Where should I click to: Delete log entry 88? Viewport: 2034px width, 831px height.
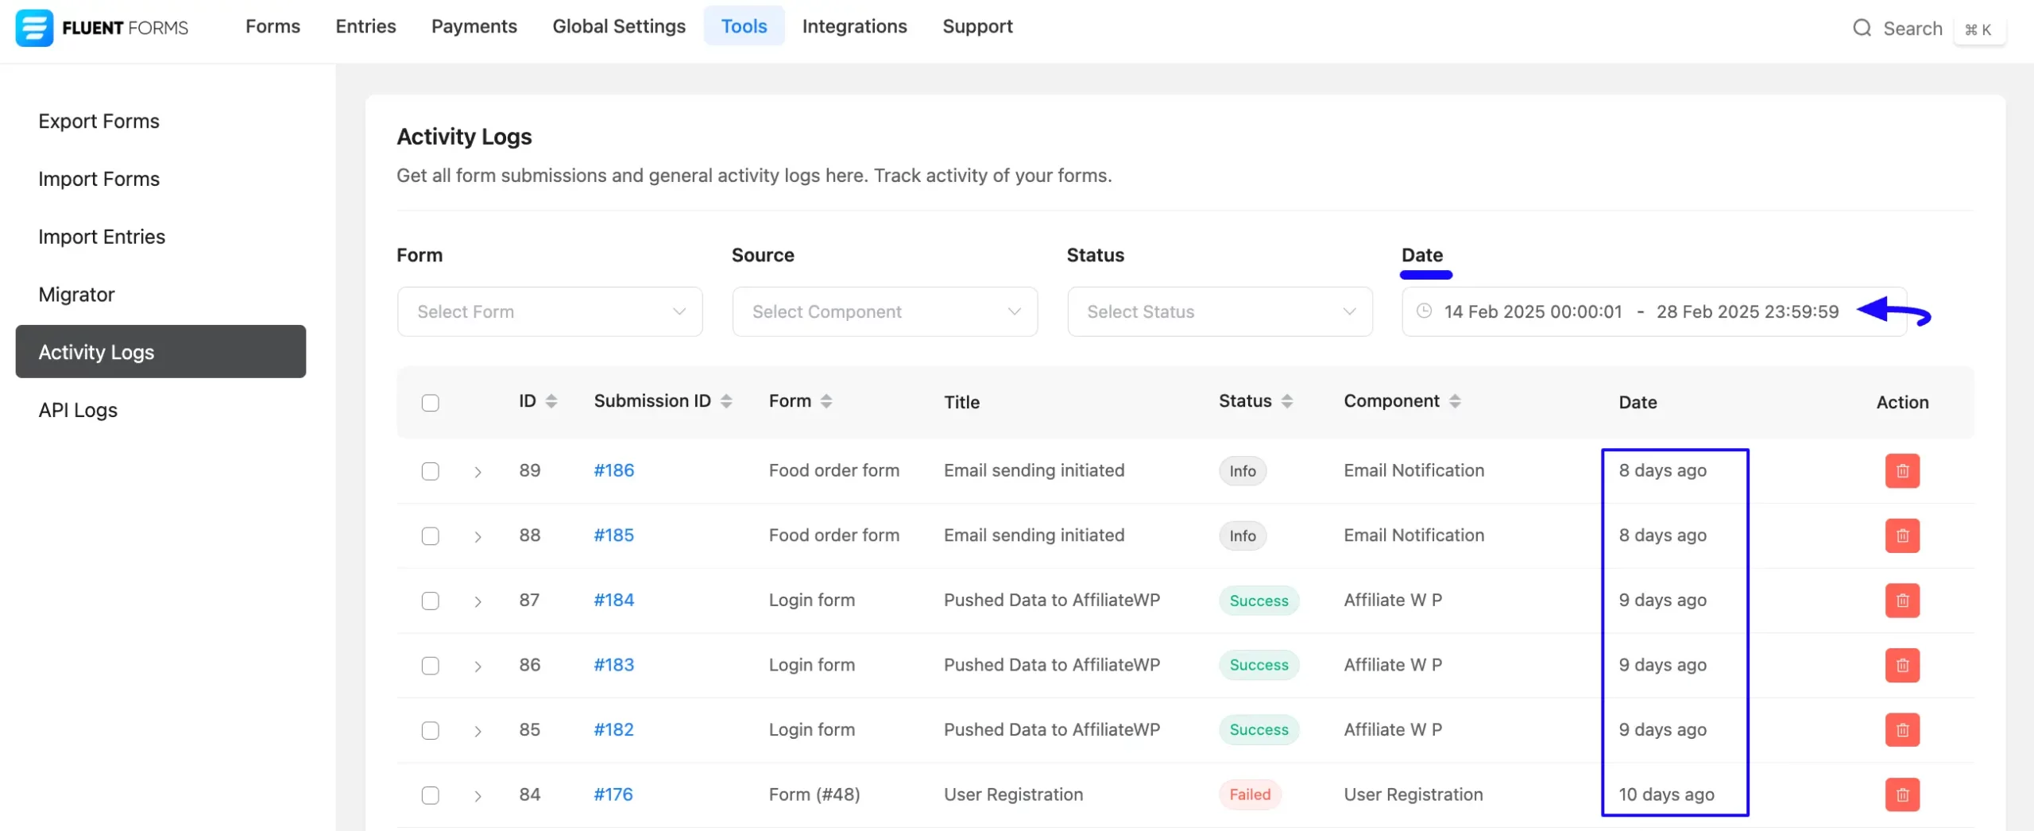(1902, 535)
